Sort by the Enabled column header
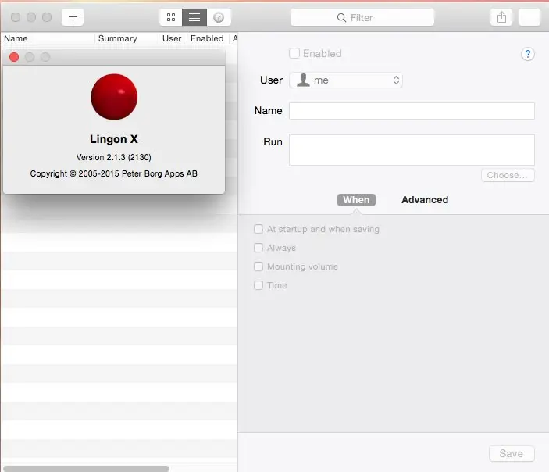Image resolution: width=549 pixels, height=472 pixels. (x=208, y=38)
